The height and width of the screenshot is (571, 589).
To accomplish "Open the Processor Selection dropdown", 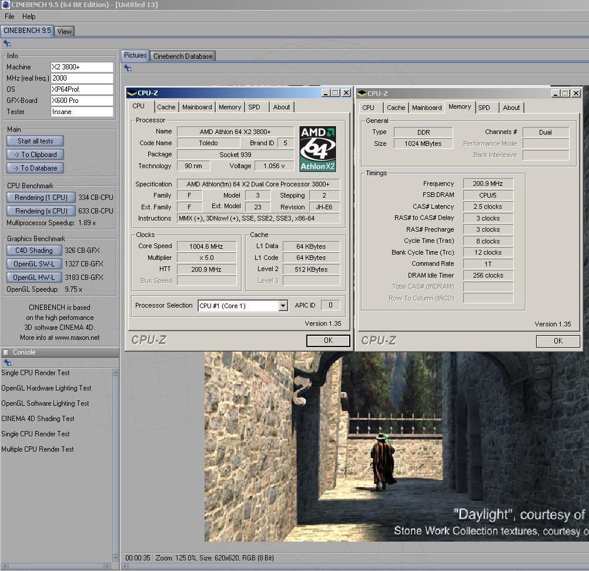I will coord(283,306).
